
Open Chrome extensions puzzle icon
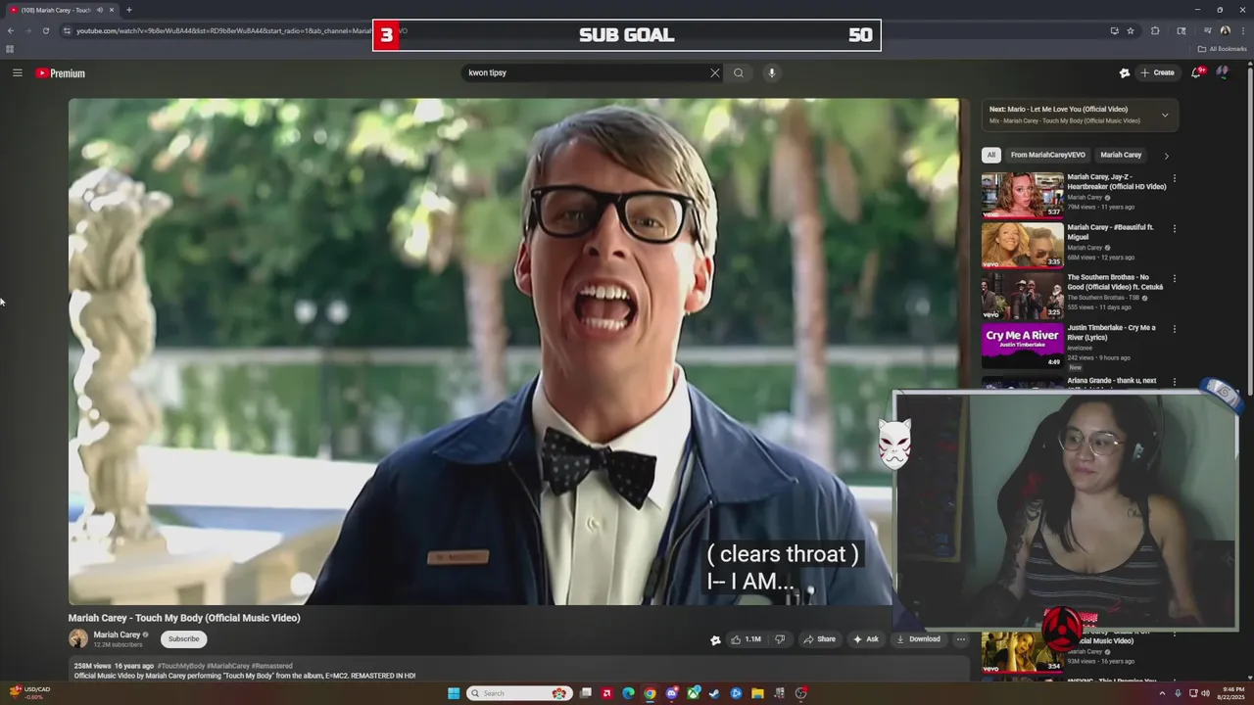coord(1155,30)
